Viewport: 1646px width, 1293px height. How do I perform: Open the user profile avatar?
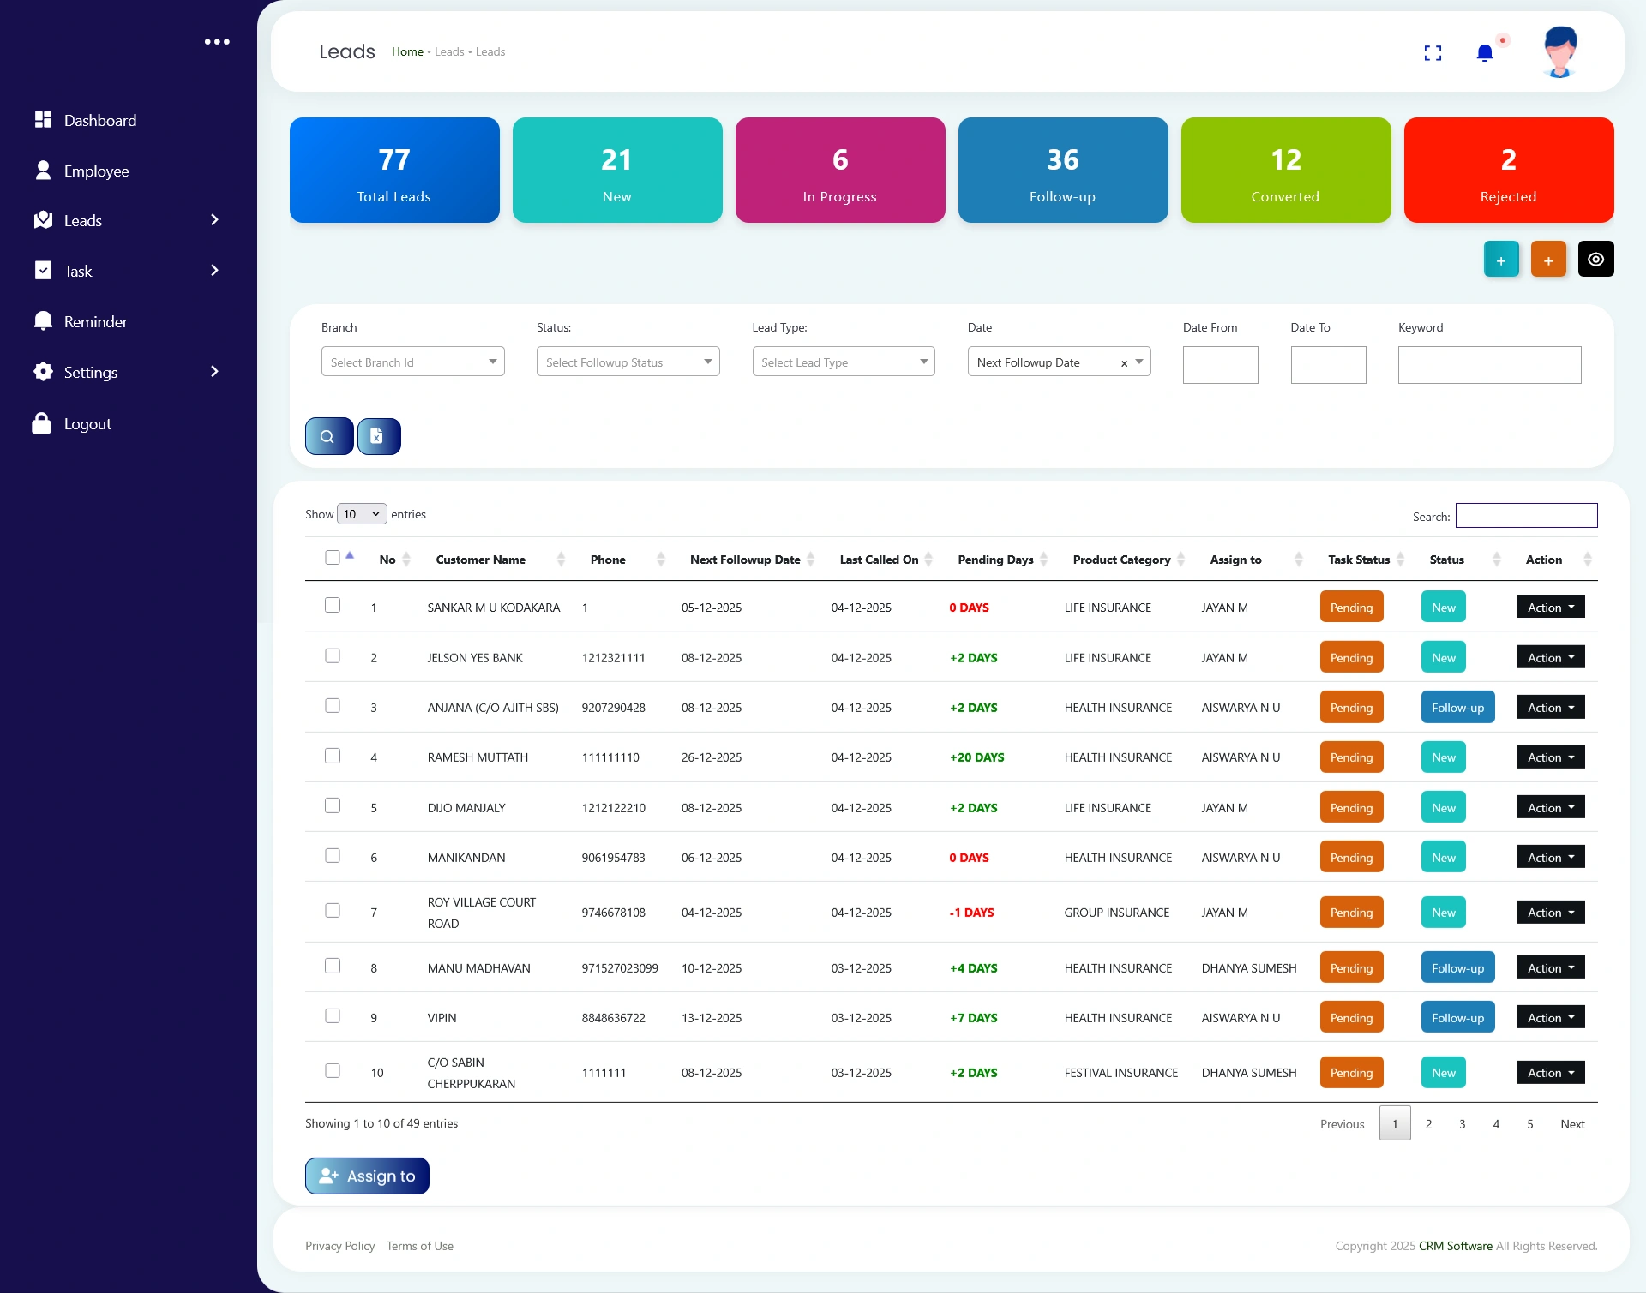[1559, 51]
